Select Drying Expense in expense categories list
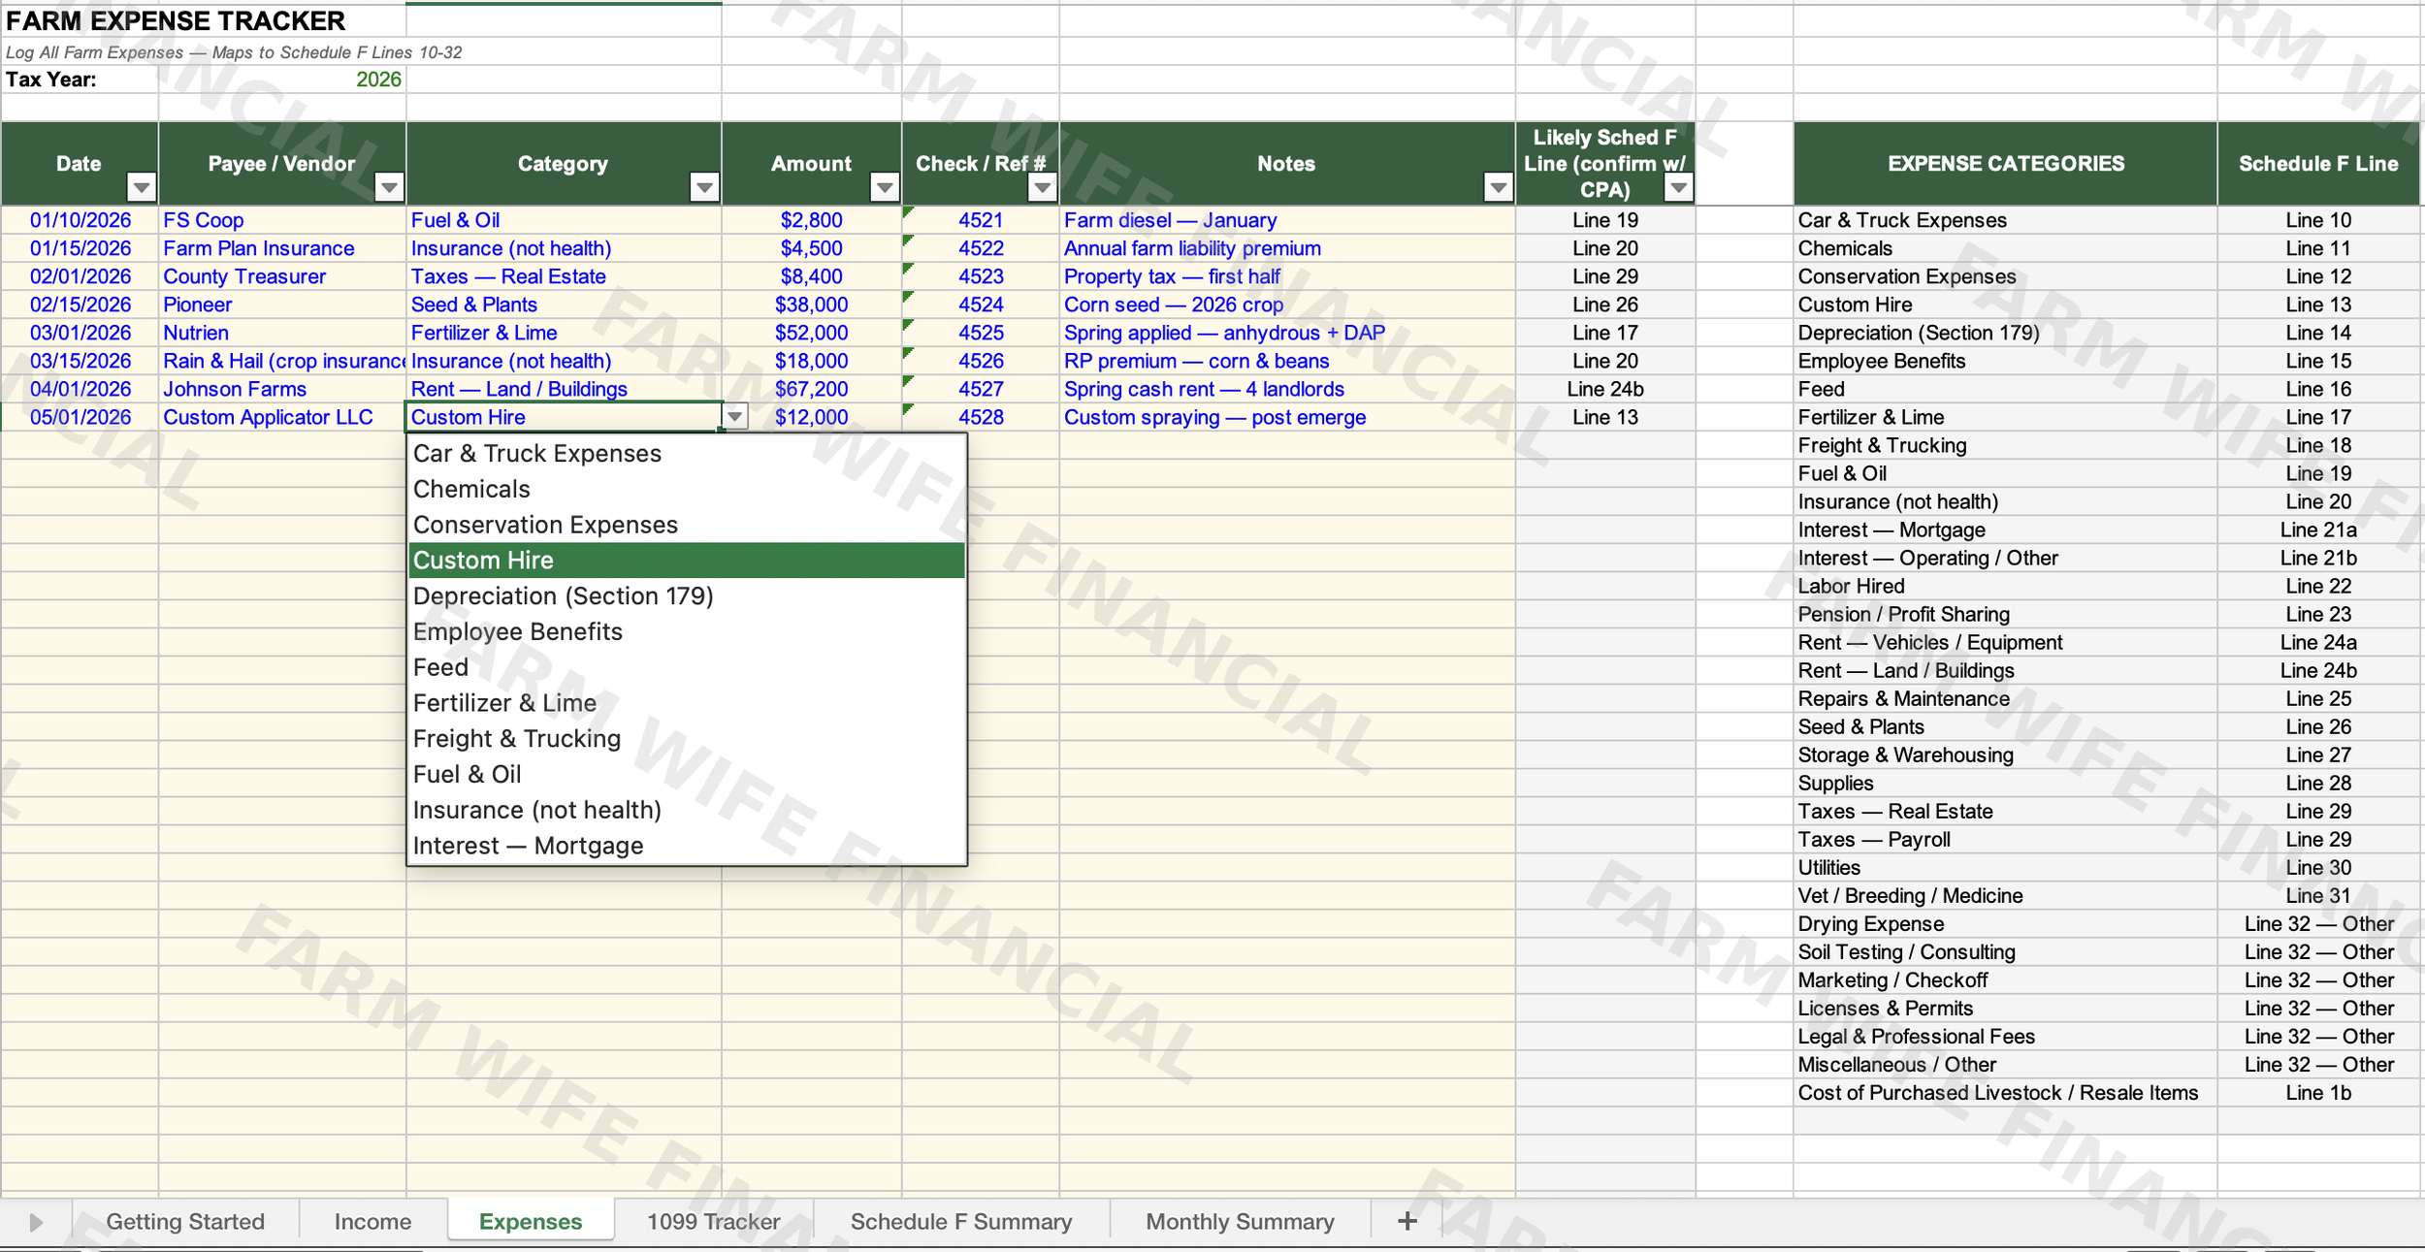The height and width of the screenshot is (1252, 2425). [x=2005, y=923]
